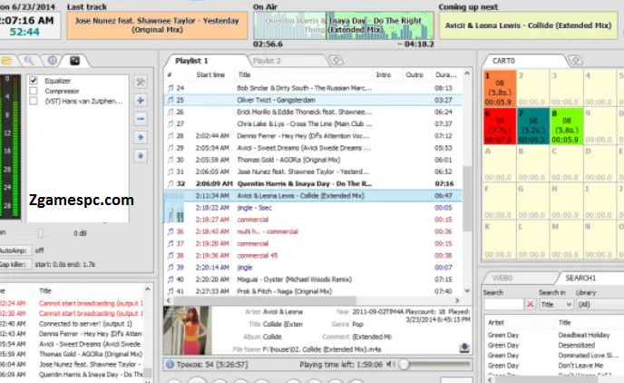624x383 pixels.
Task: Seek within the On Air waveform
Action: point(344,25)
